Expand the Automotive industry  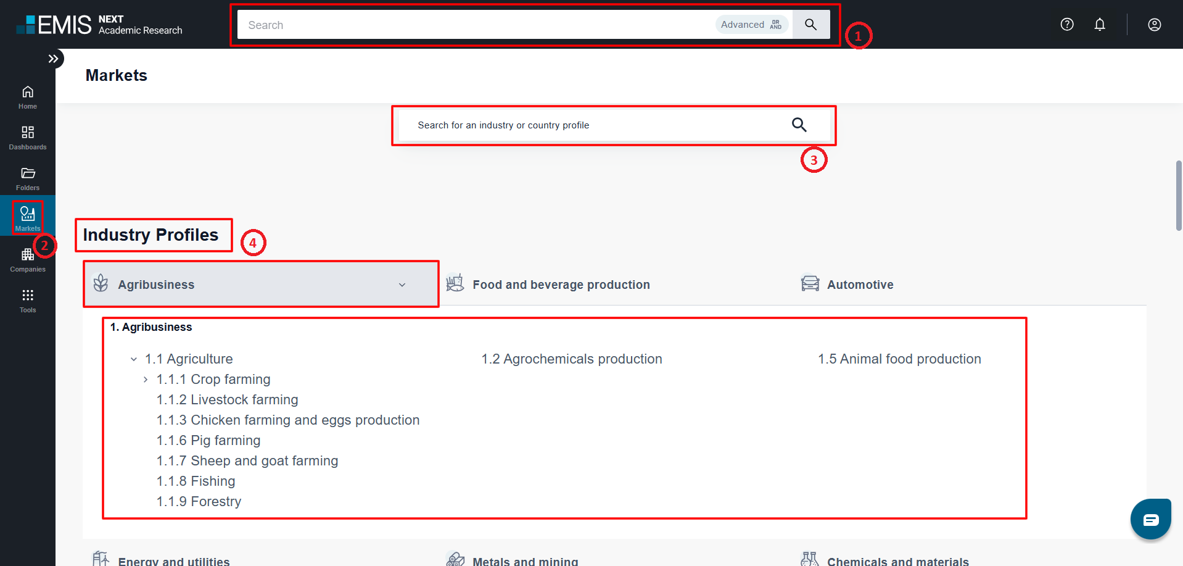coord(860,285)
